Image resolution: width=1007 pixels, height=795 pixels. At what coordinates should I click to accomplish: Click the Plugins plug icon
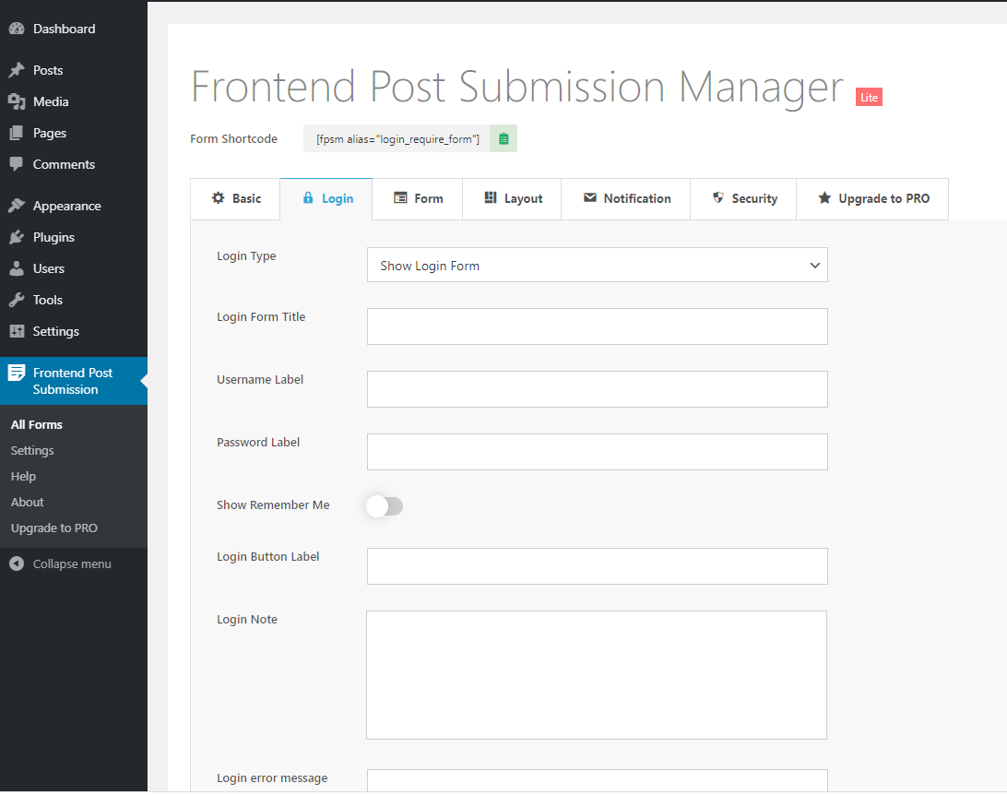point(17,237)
